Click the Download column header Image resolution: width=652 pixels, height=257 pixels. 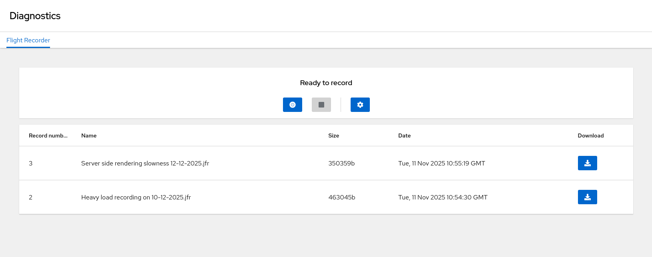(590, 135)
